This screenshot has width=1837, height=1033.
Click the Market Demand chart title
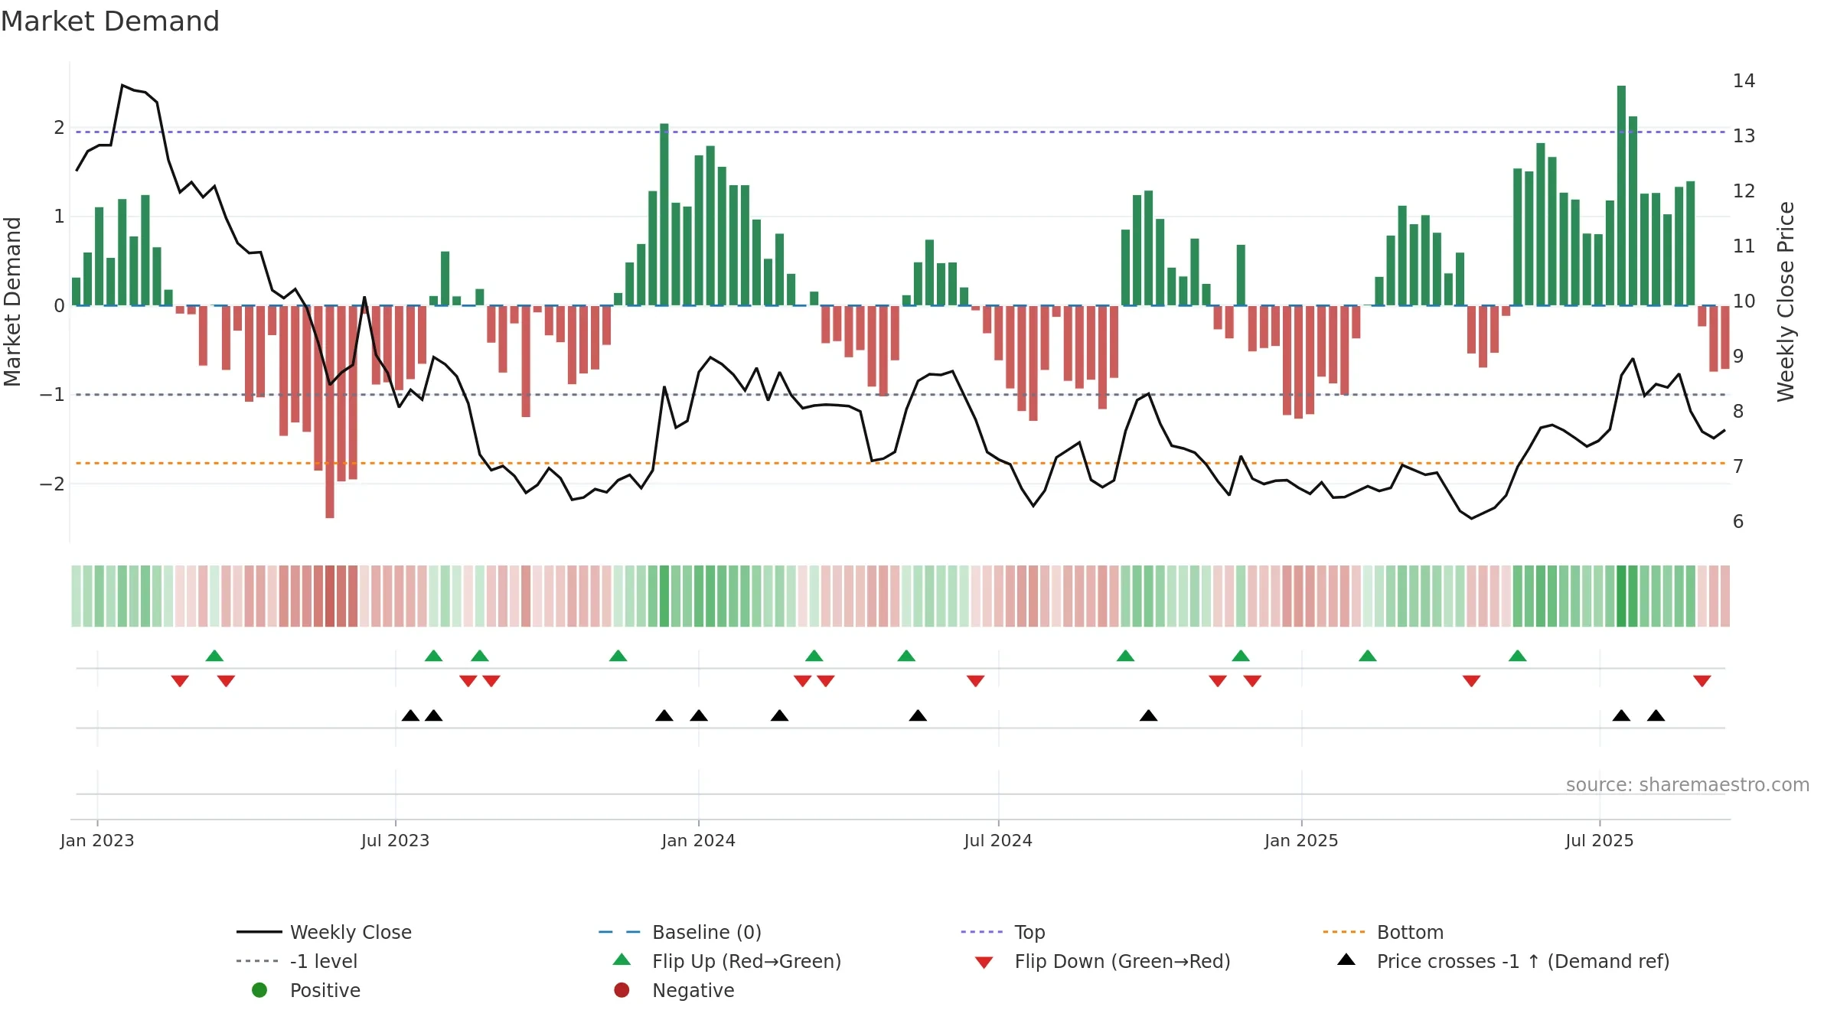coord(110,21)
